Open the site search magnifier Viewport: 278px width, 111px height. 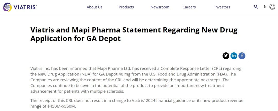tap(256, 7)
